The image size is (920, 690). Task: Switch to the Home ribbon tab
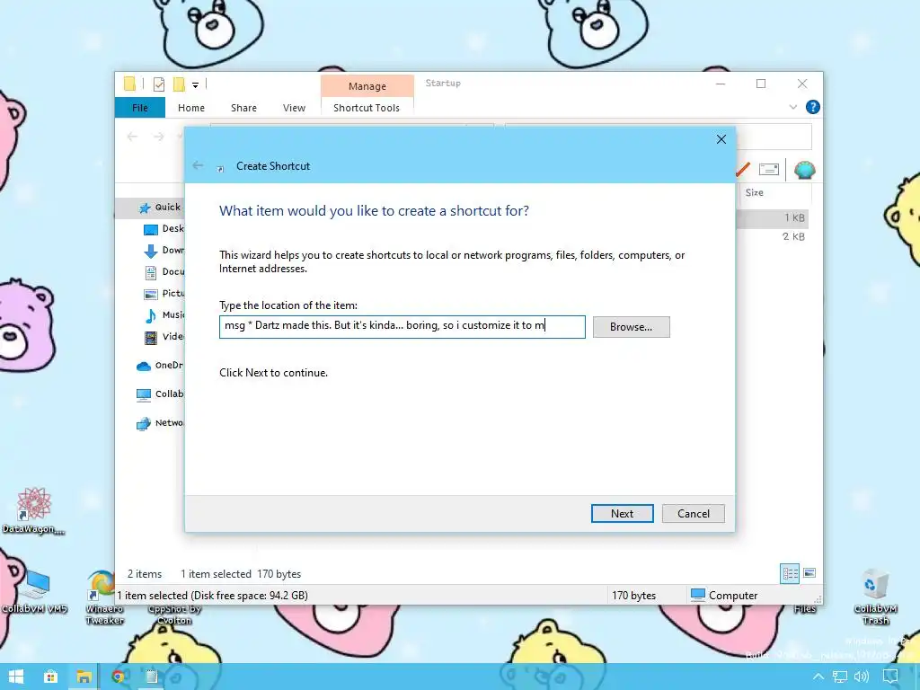[x=191, y=108]
